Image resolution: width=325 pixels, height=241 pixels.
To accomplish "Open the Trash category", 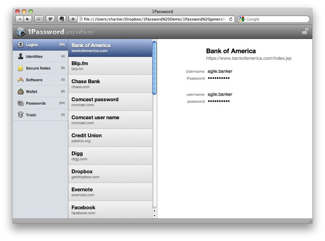I will (40, 115).
